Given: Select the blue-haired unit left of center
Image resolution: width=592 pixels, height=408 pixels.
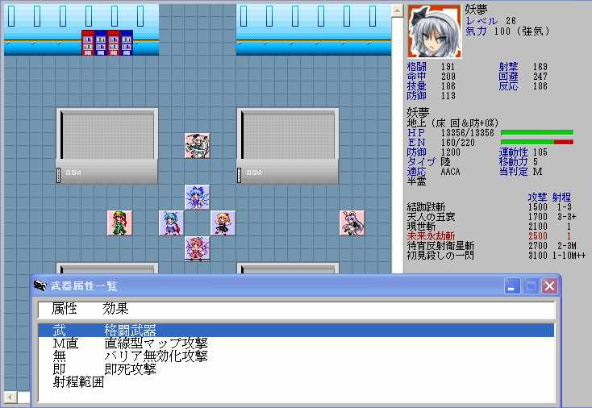Looking at the screenshot, I should (x=172, y=223).
